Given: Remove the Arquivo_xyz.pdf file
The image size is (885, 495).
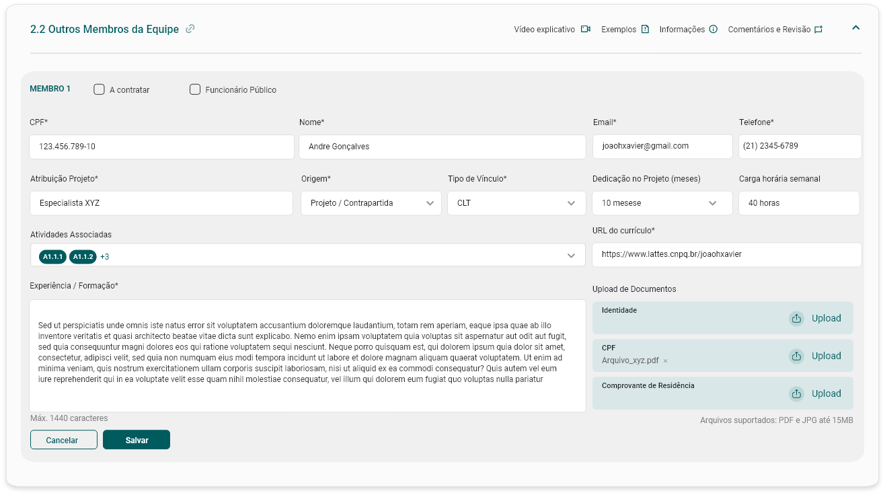Looking at the screenshot, I should point(666,361).
